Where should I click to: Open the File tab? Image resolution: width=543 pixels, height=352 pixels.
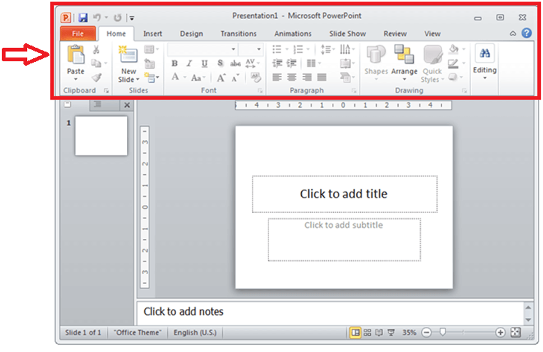78,34
